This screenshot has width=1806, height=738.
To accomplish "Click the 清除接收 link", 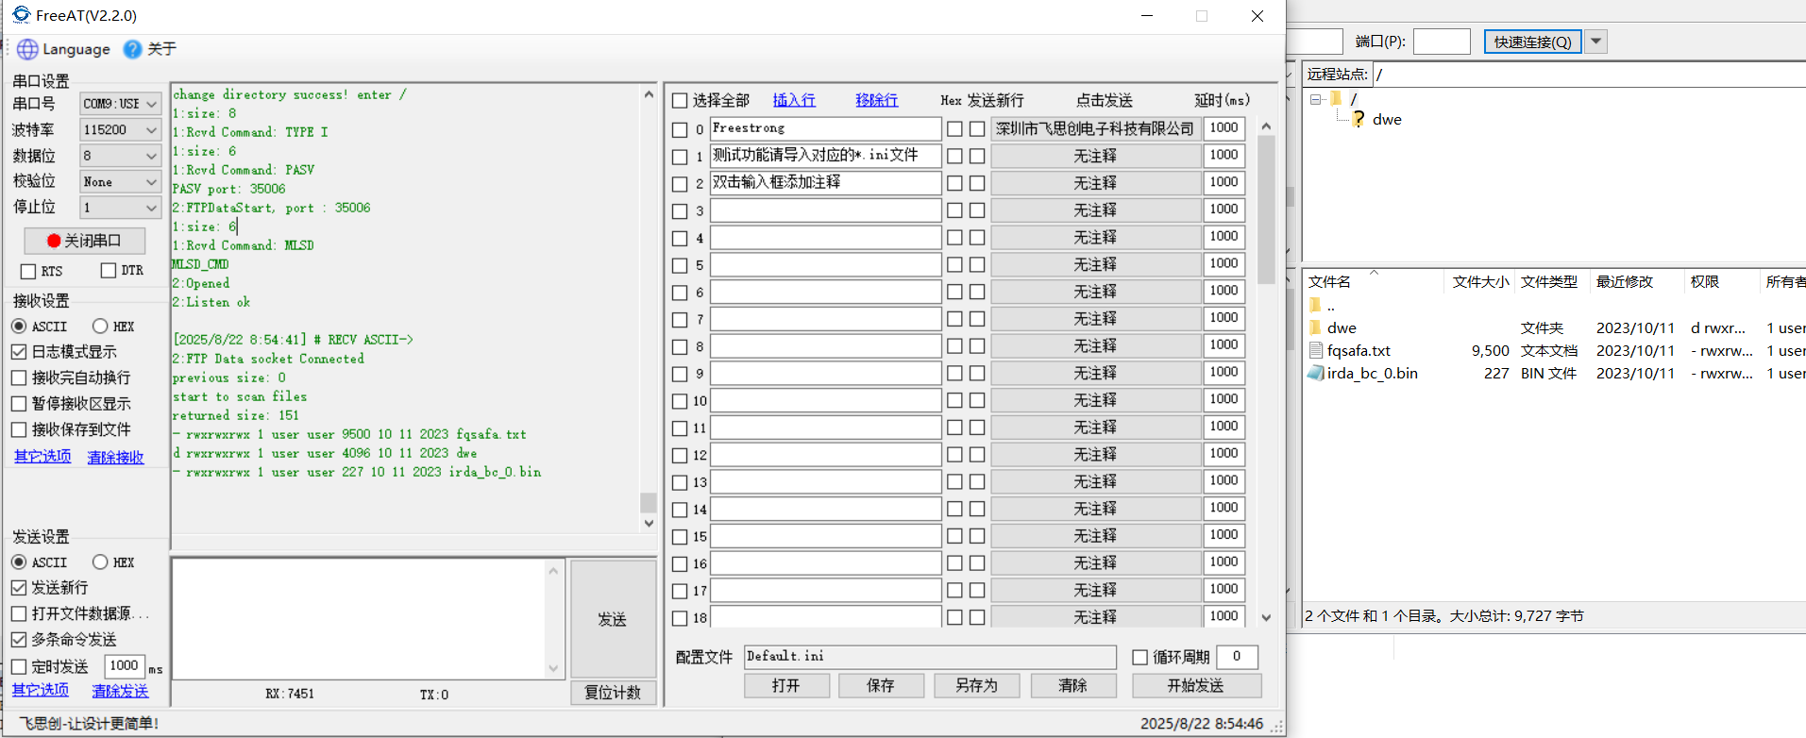I will pos(115,457).
